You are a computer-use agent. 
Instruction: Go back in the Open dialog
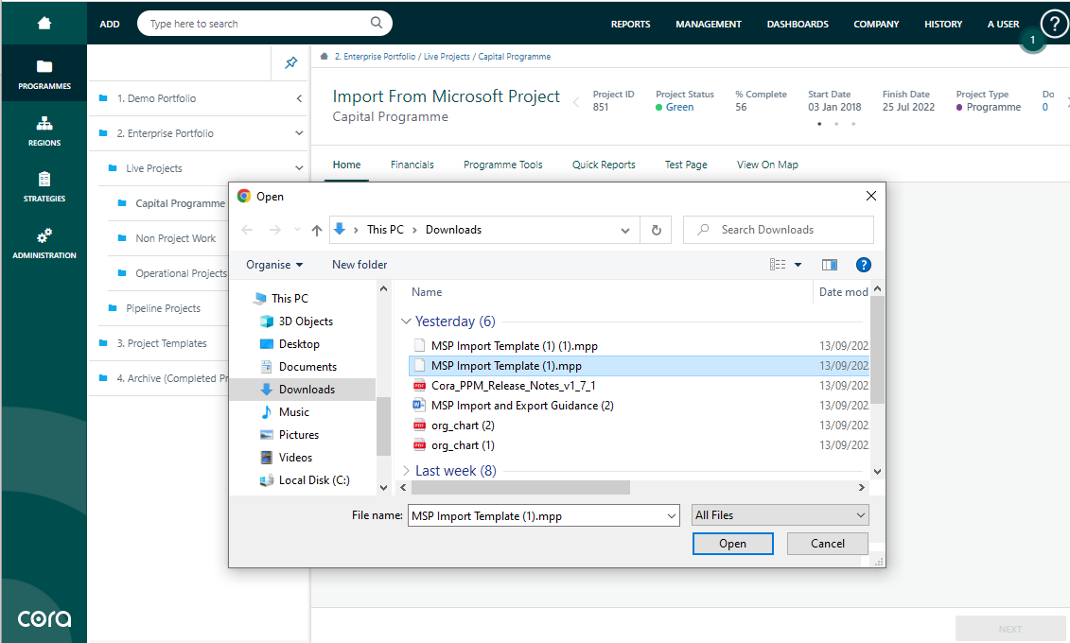pyautogui.click(x=247, y=230)
